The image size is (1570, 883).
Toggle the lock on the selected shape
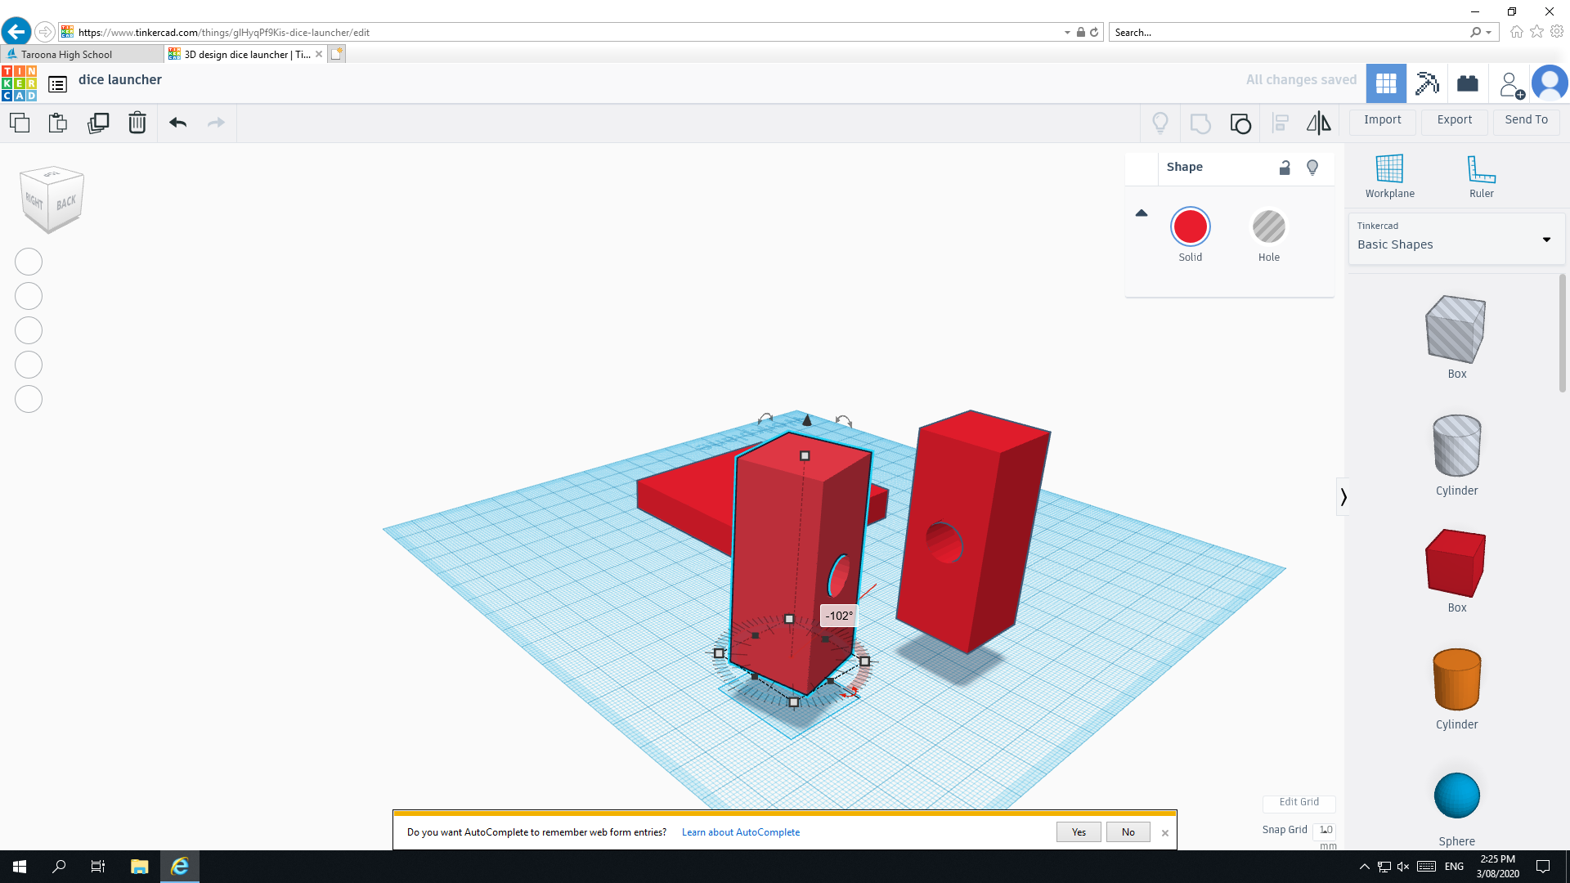1285,167
